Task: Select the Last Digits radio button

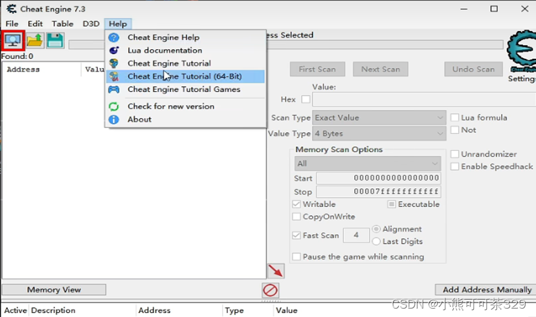Action: (376, 241)
